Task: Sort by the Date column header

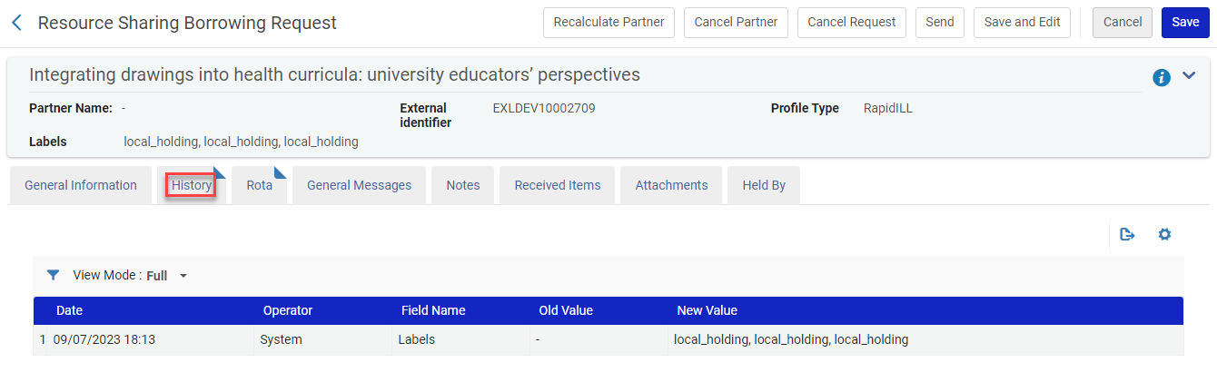Action: [x=69, y=310]
